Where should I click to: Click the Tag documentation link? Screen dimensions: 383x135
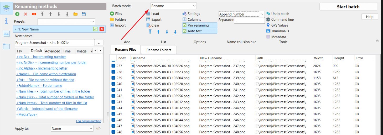coord(88,121)
